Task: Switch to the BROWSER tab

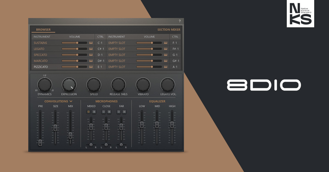Action: tap(43, 29)
